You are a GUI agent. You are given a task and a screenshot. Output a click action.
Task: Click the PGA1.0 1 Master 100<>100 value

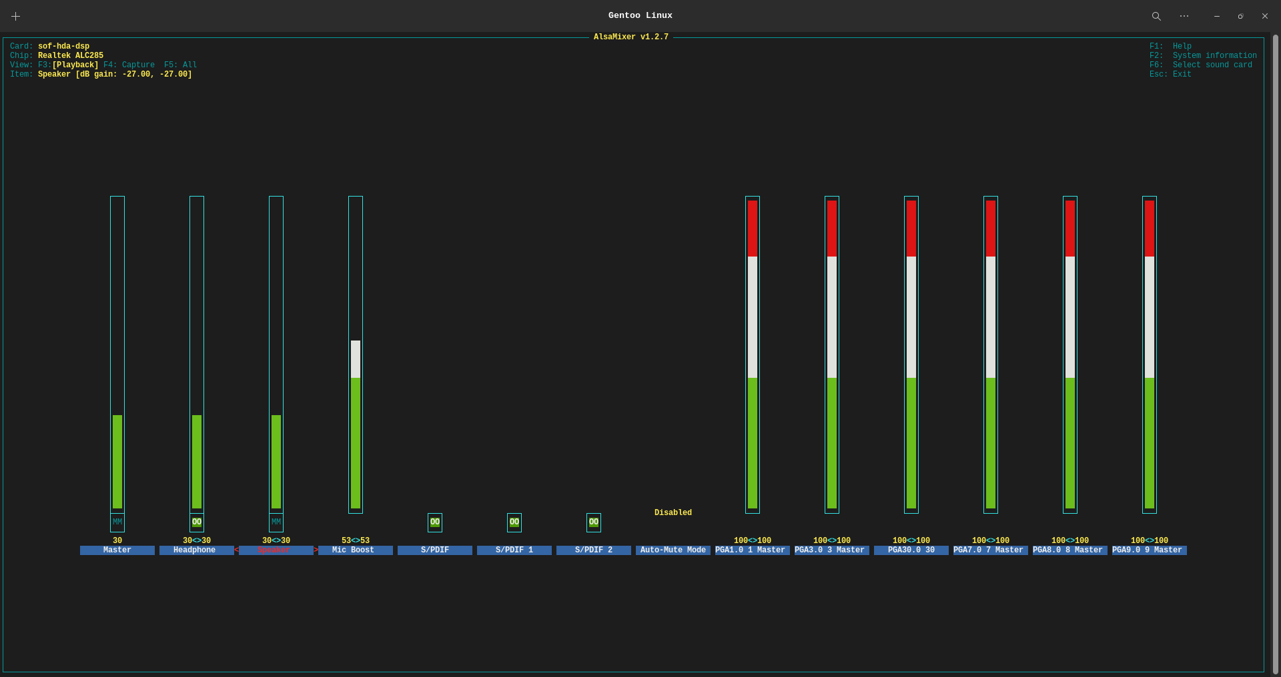pyautogui.click(x=753, y=541)
